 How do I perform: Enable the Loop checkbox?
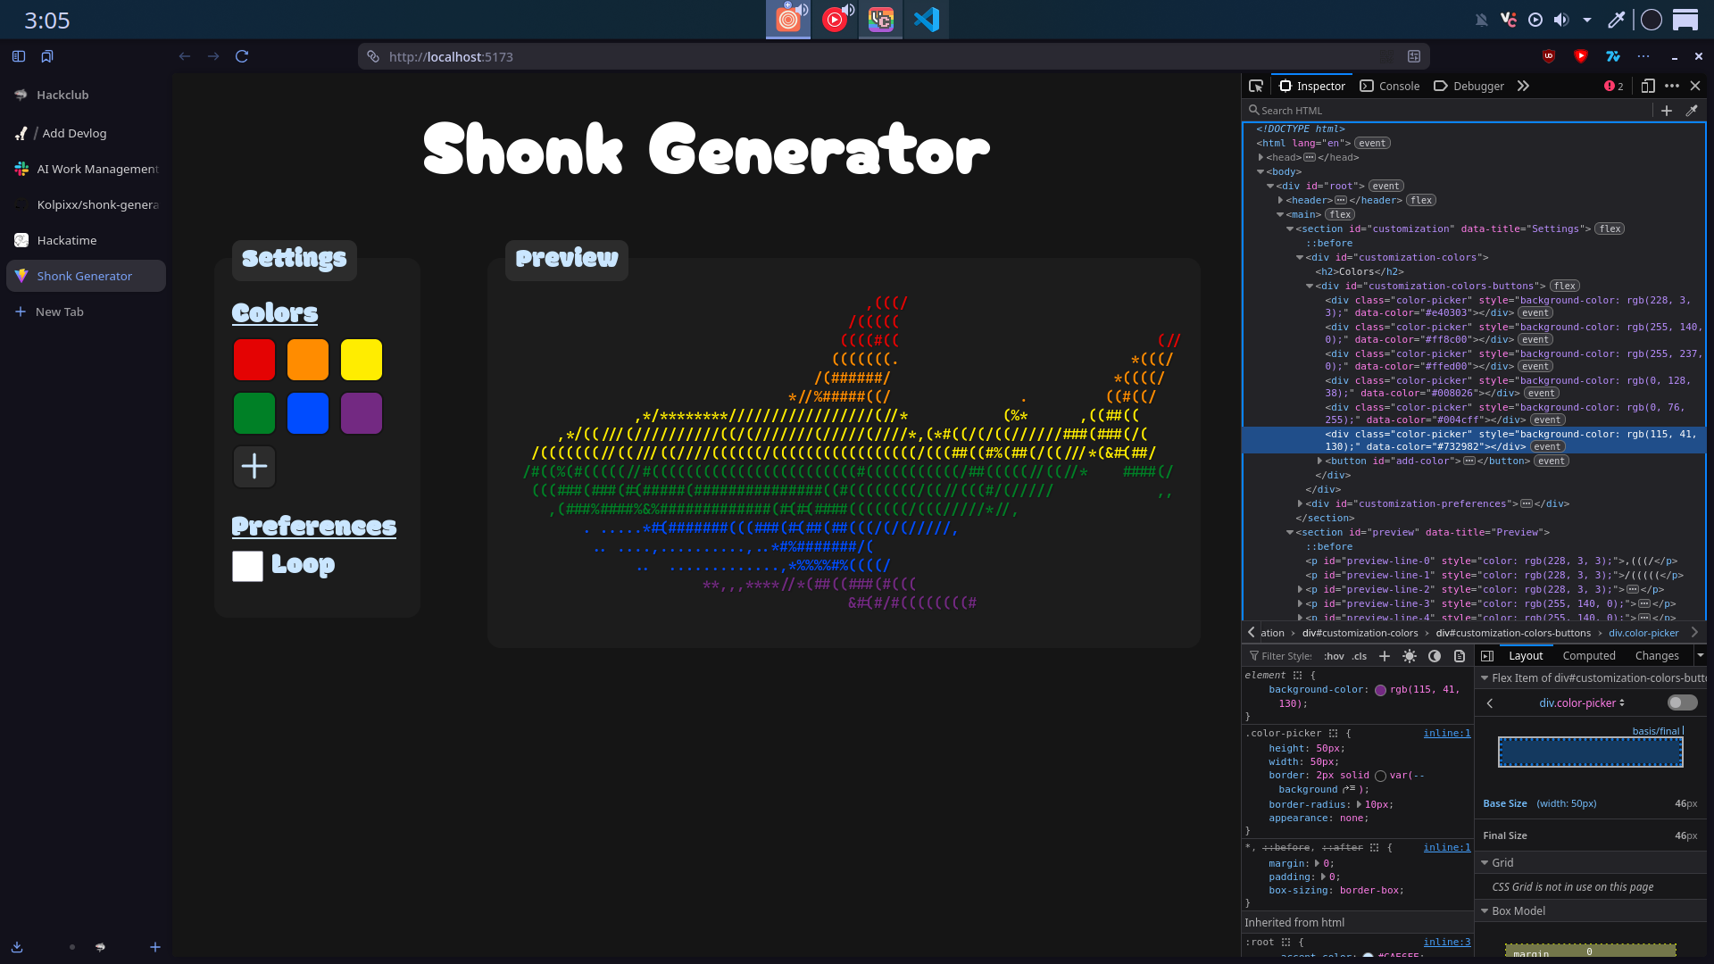pos(247,566)
